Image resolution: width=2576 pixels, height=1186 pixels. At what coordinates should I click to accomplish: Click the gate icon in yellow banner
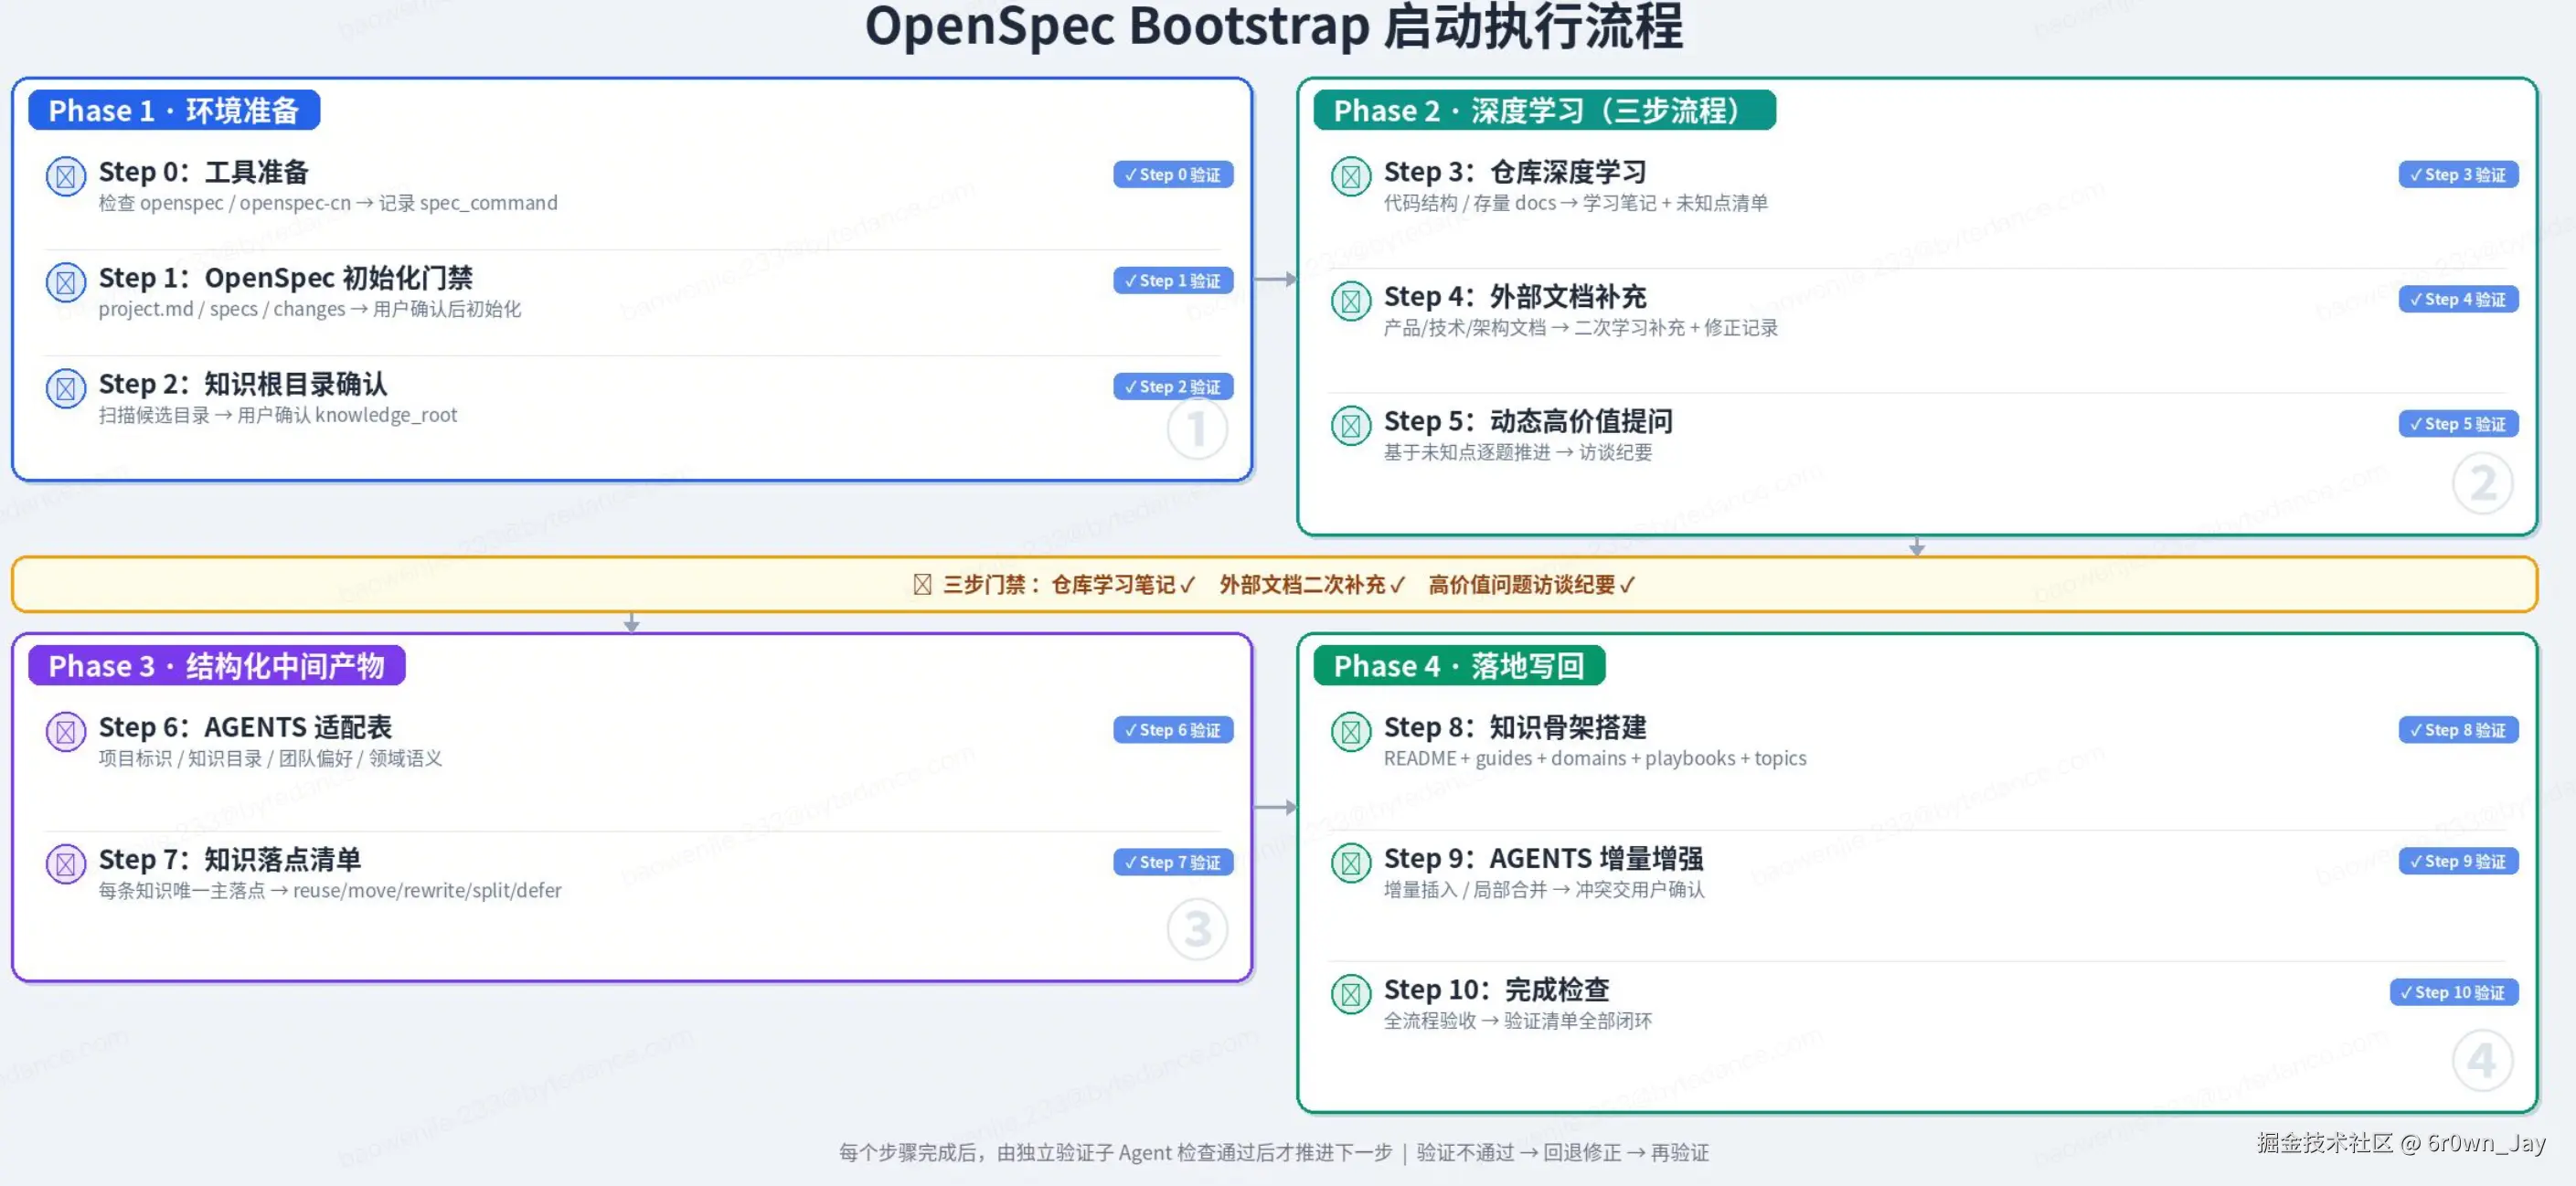[922, 585]
